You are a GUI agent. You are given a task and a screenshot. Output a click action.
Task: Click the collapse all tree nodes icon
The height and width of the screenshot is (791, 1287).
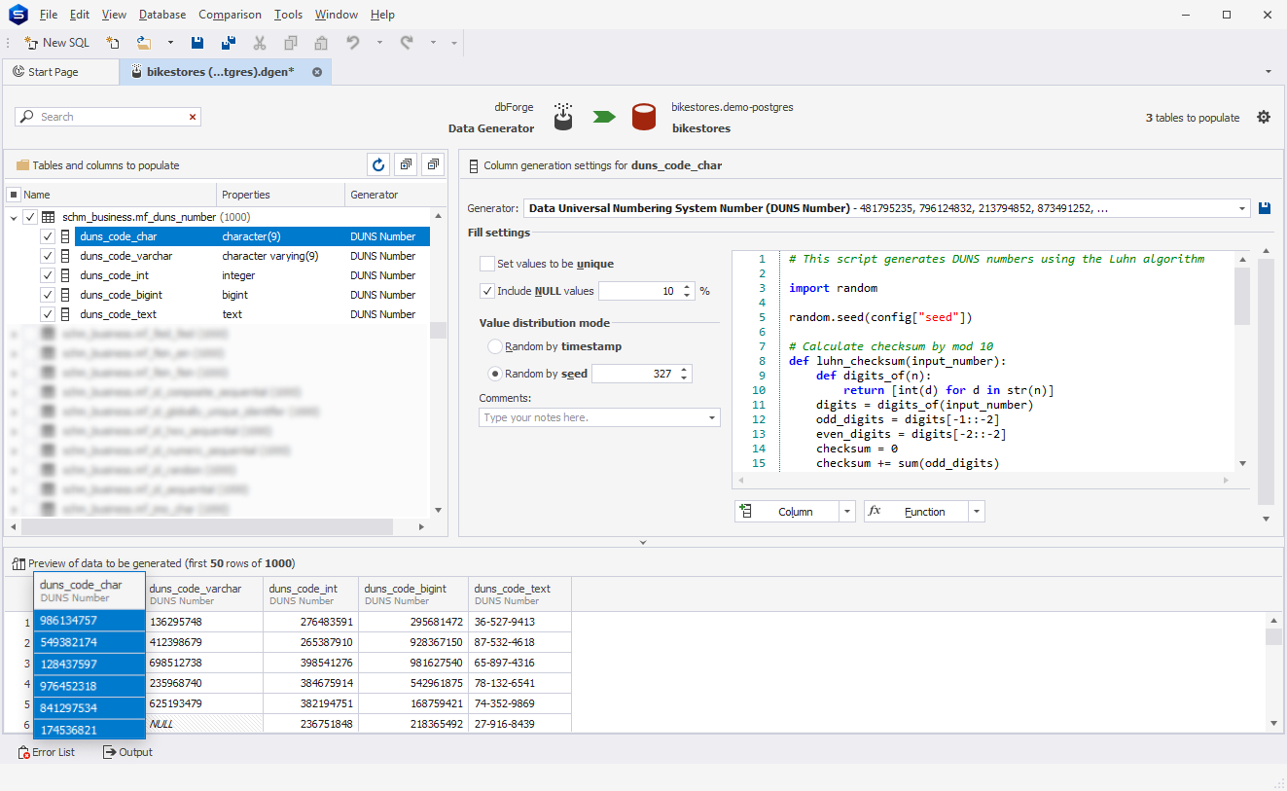click(x=433, y=165)
